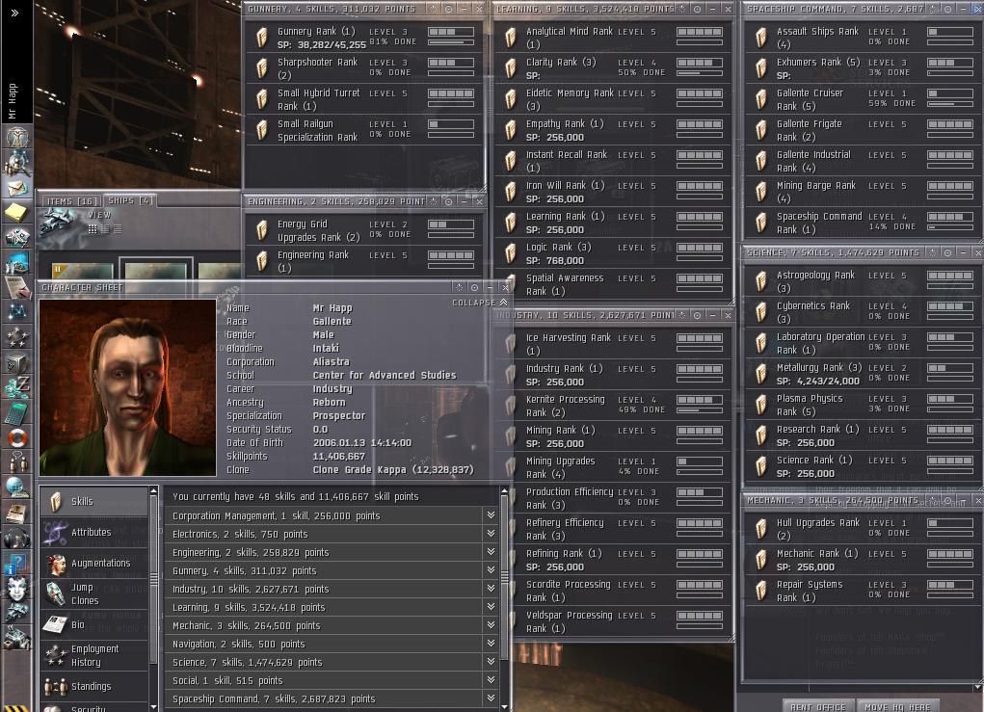Open the Journal book icon
The height and width of the screenshot is (712, 984).
tap(17, 513)
